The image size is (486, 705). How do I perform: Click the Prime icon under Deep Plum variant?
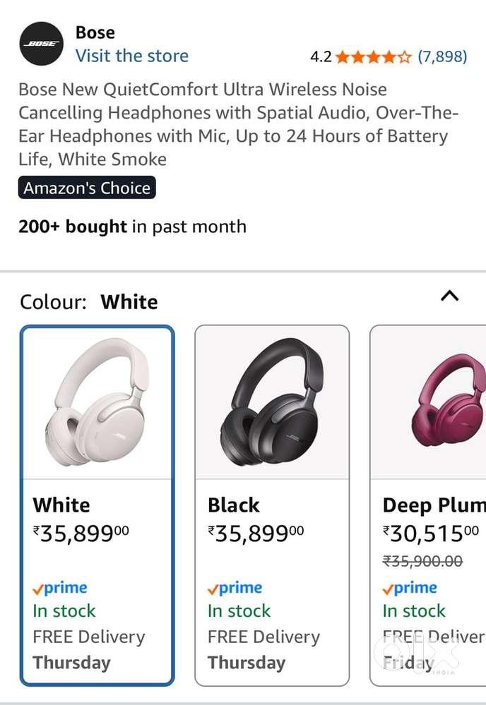coord(391,587)
